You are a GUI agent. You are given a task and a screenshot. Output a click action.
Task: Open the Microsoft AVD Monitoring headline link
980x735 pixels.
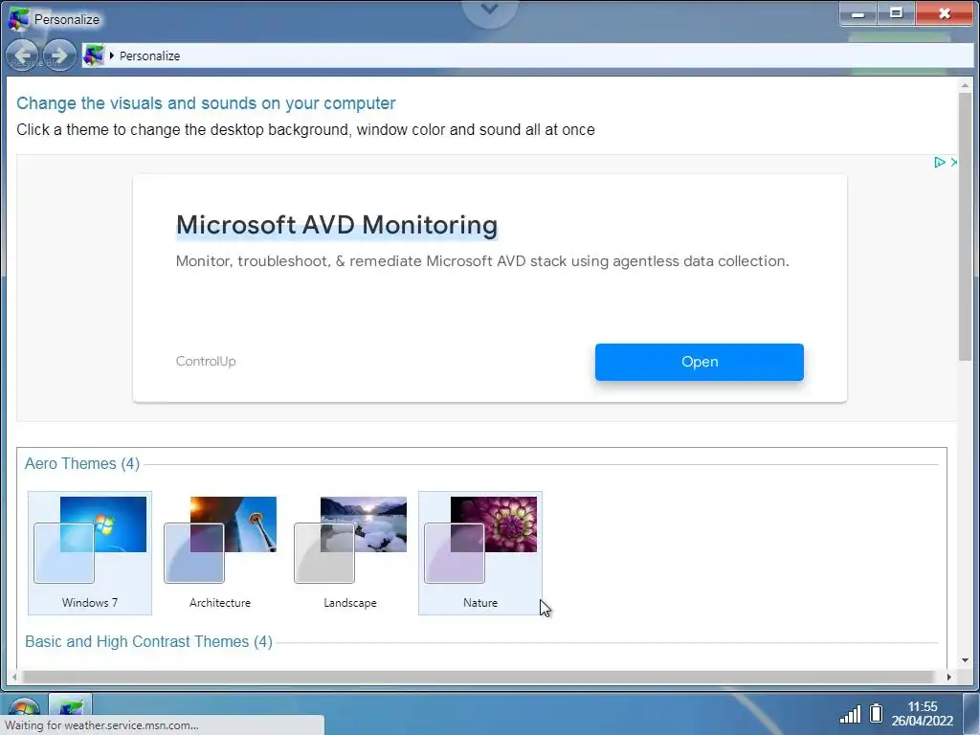(x=337, y=225)
